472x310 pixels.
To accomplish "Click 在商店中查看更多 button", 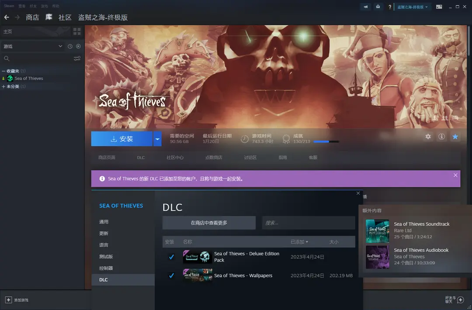I will tap(209, 223).
